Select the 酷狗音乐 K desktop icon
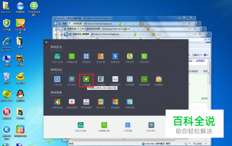232x146 pixels. 7,133
